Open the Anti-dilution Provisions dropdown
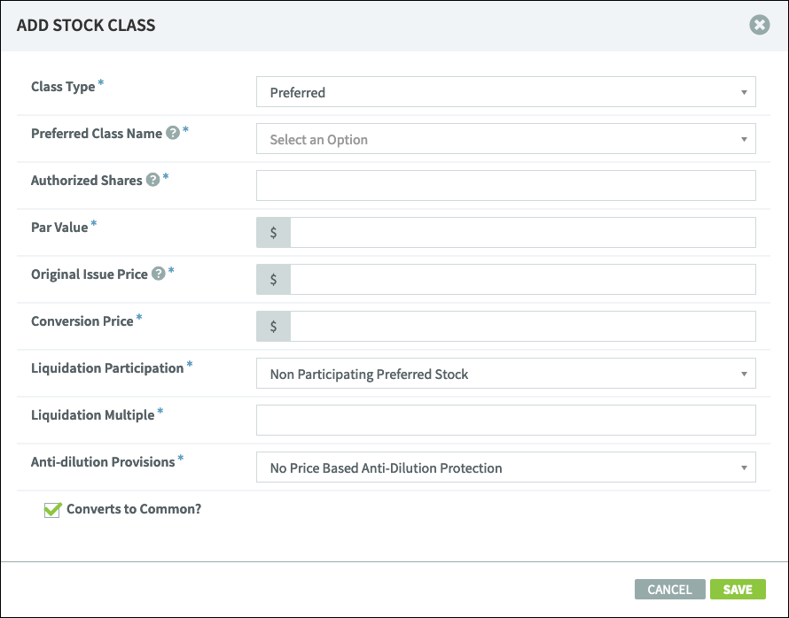This screenshot has width=789, height=618. coord(505,467)
